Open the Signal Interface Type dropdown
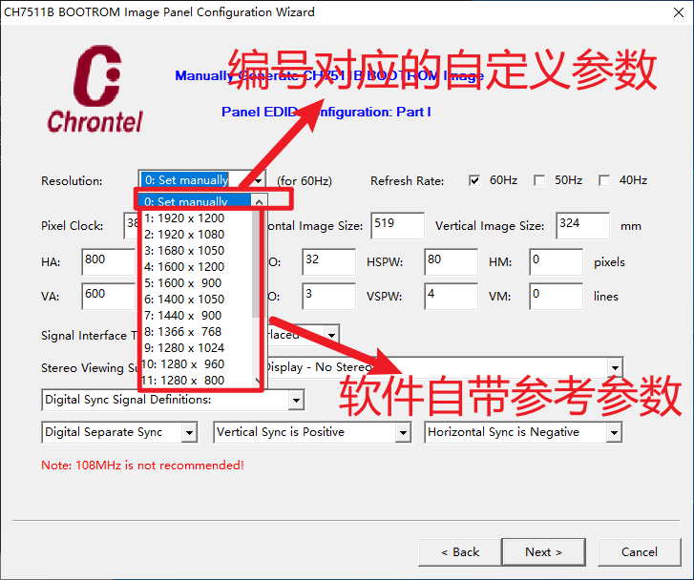 pyautogui.click(x=332, y=335)
